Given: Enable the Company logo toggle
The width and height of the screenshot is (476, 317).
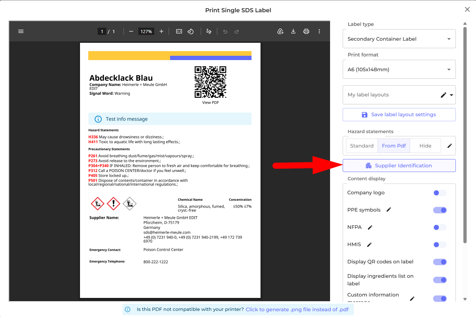Looking at the screenshot, I should pos(440,193).
